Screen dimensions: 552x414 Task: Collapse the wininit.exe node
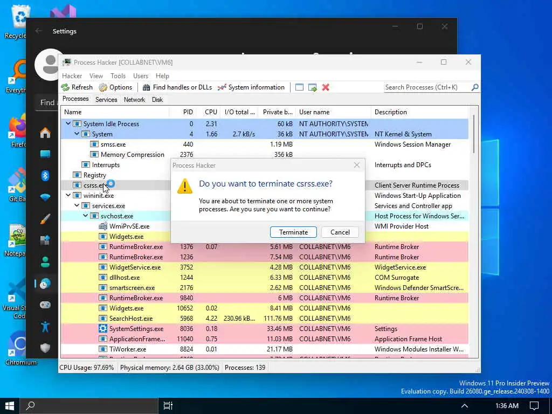tap(68, 195)
